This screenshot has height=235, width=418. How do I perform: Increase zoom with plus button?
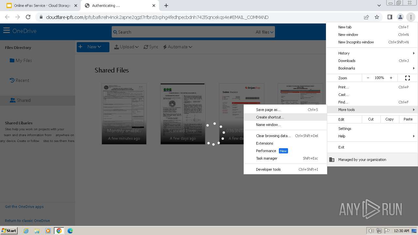coord(391,78)
